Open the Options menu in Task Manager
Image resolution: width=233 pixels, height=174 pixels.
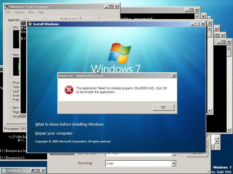tap(19, 12)
